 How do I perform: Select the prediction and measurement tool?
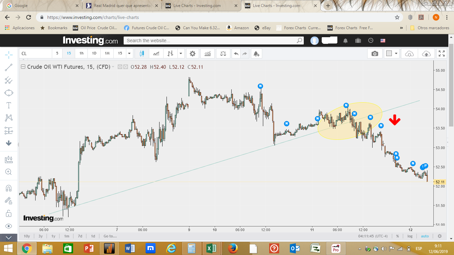tap(9, 130)
